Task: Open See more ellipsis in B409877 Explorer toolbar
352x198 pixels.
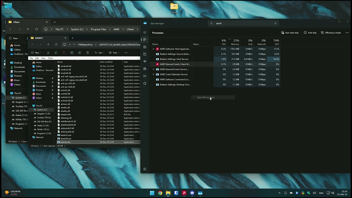Action: click(126, 53)
